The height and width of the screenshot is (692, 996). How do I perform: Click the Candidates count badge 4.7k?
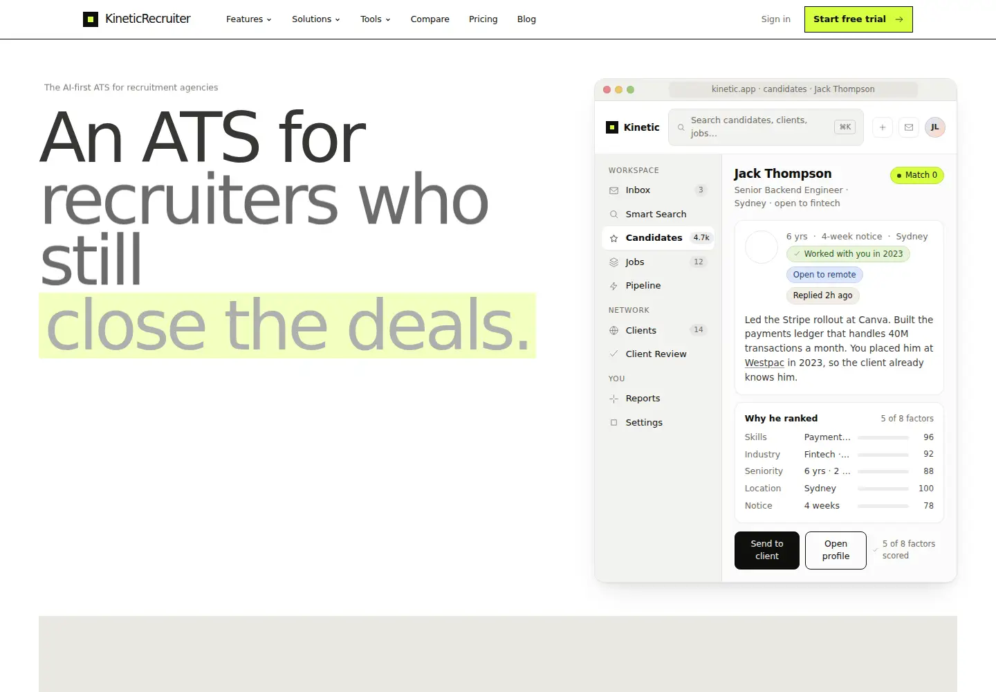701,238
